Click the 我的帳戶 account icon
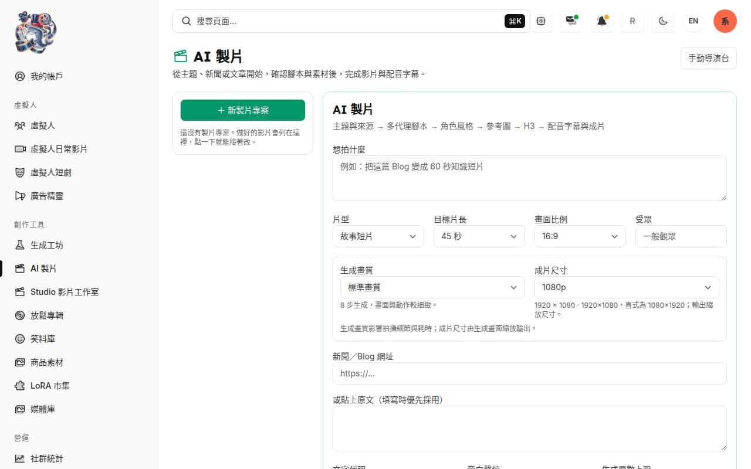The width and height of the screenshot is (751, 469). click(20, 76)
